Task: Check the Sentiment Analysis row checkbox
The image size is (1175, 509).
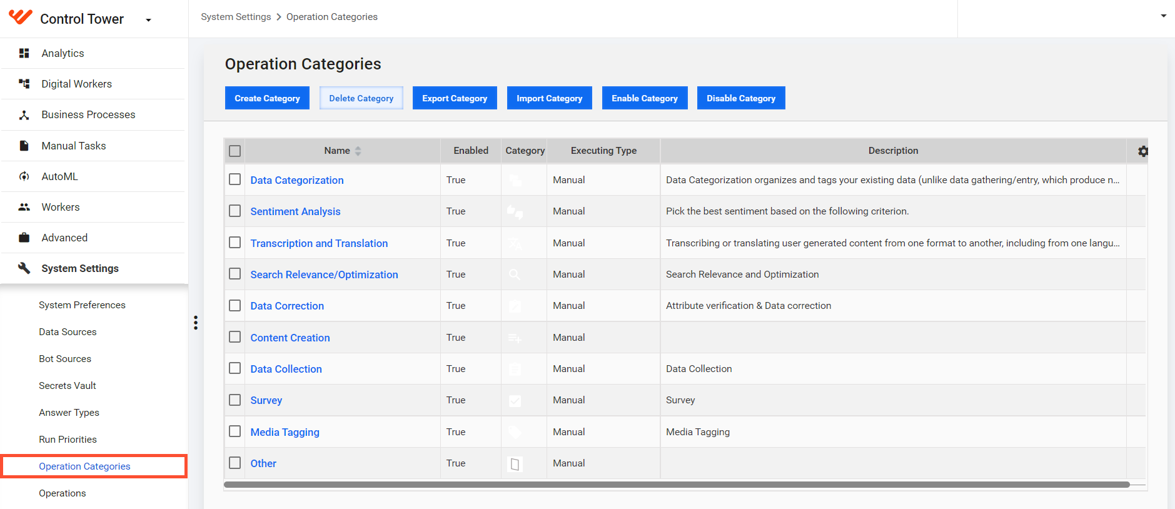Action: [235, 211]
